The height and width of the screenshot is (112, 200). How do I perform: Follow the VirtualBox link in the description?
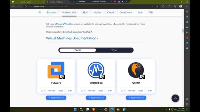click(69, 24)
